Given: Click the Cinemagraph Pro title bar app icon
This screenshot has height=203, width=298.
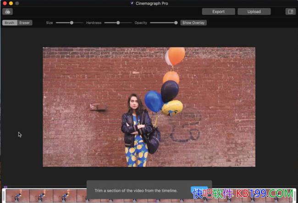Looking at the screenshot, I should (132, 3).
